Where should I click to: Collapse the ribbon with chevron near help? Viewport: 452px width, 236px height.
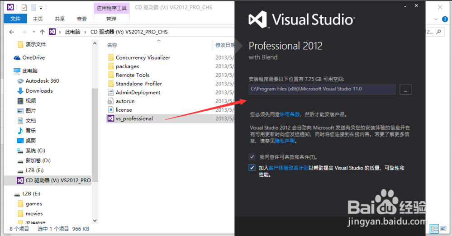click(x=436, y=19)
